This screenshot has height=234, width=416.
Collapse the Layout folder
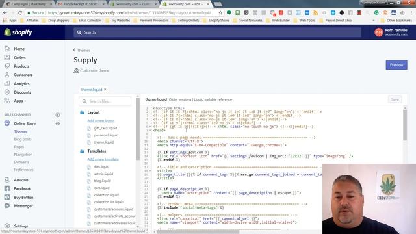[83, 112]
